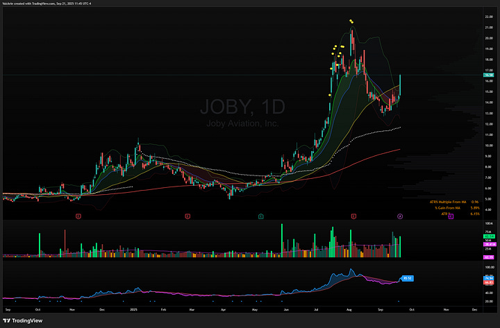Click the Aug label on time axis
500x328 pixels.
tap(349, 309)
